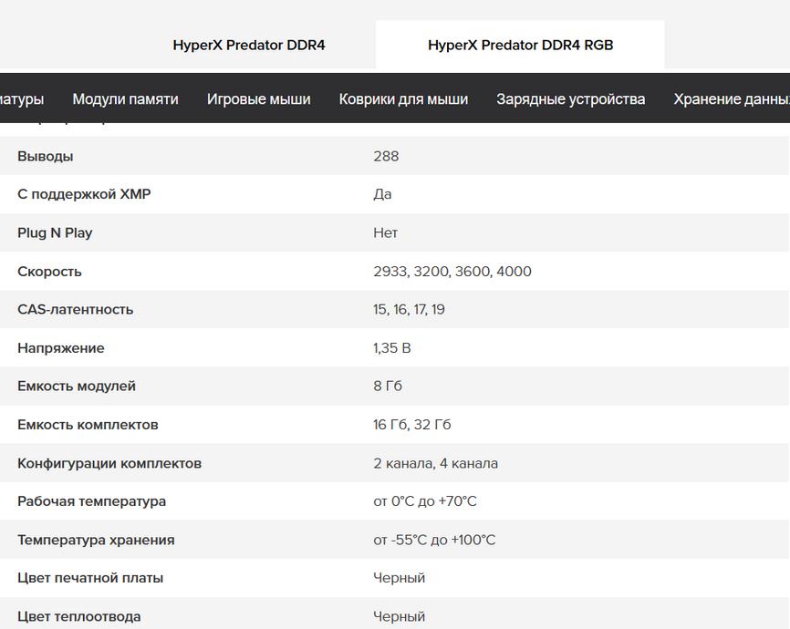This screenshot has height=629, width=790.
Task: Click the Рабочая температура row label
Action: coord(92,501)
